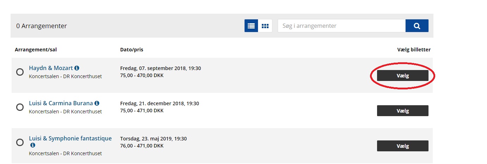This screenshot has height=164, width=487.
Task: Select Luisi & Symphonie fantastique radio button
Action: [20, 142]
